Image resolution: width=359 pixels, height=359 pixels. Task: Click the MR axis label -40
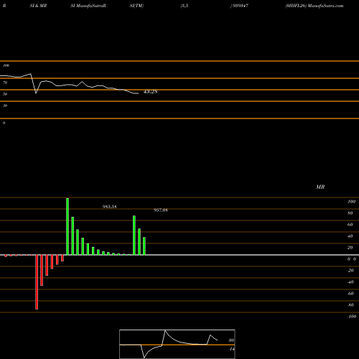coord(350,282)
